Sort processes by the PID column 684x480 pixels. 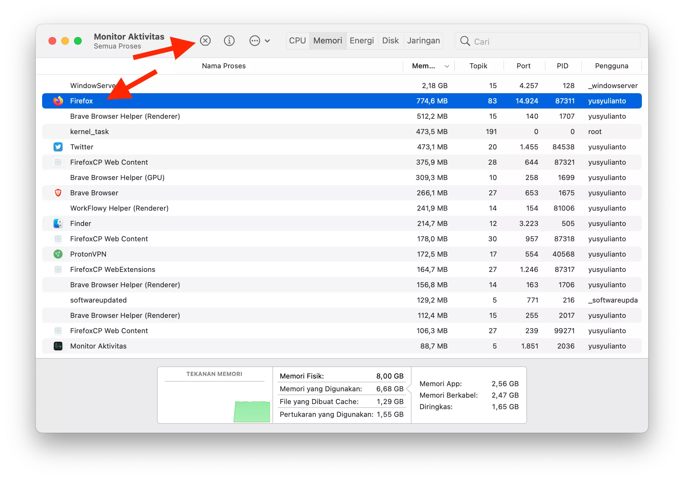pyautogui.click(x=563, y=66)
